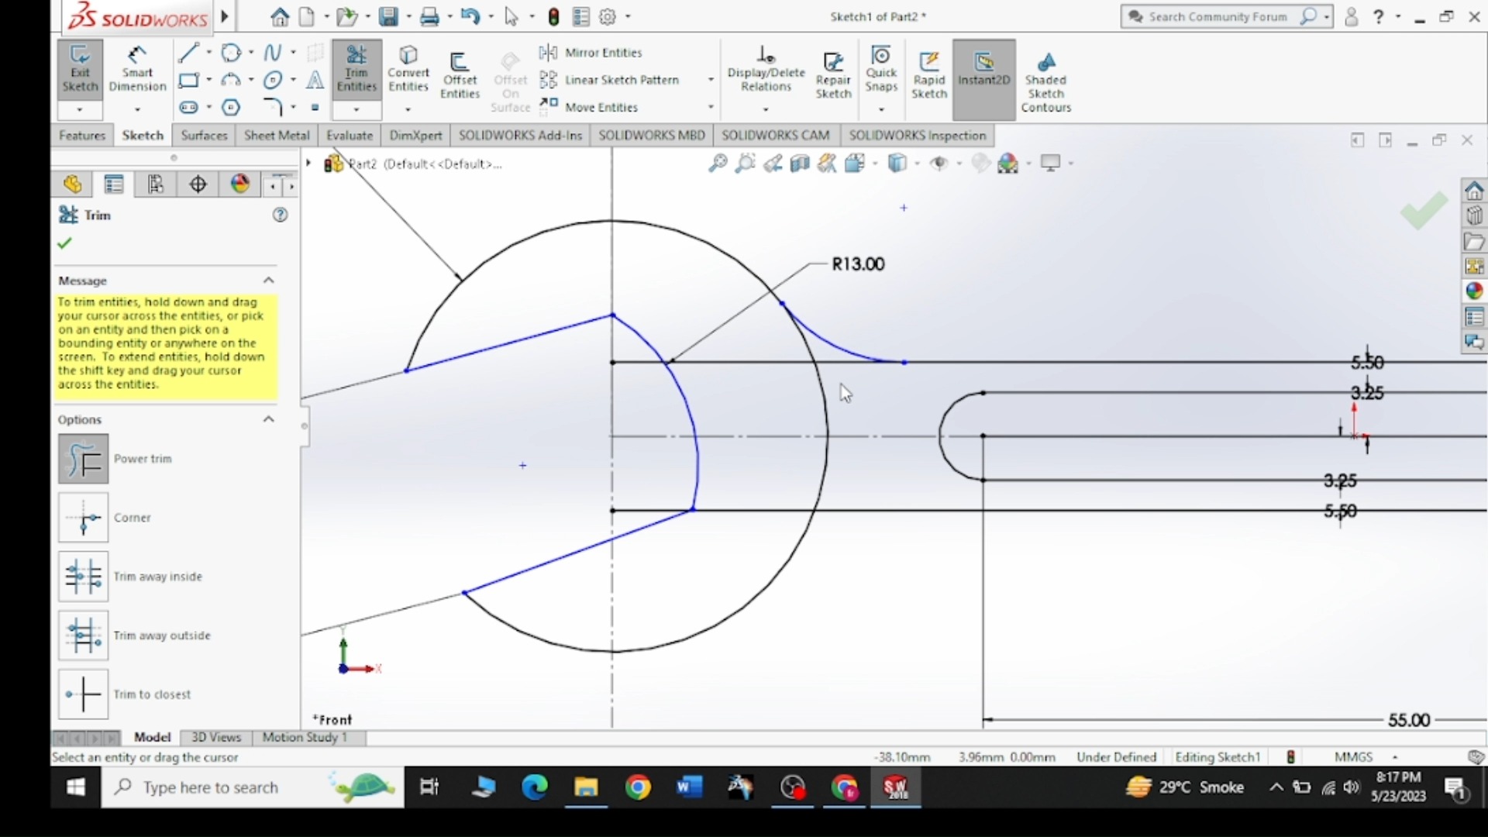Viewport: 1488px width, 837px height.
Task: Select the Power trim option
Action: 83,459
